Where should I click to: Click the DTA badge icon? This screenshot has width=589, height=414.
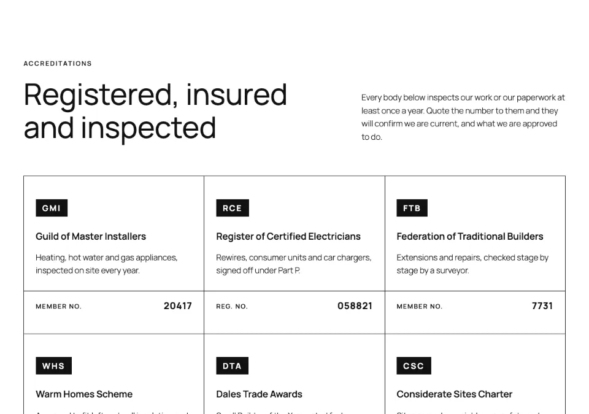click(232, 366)
